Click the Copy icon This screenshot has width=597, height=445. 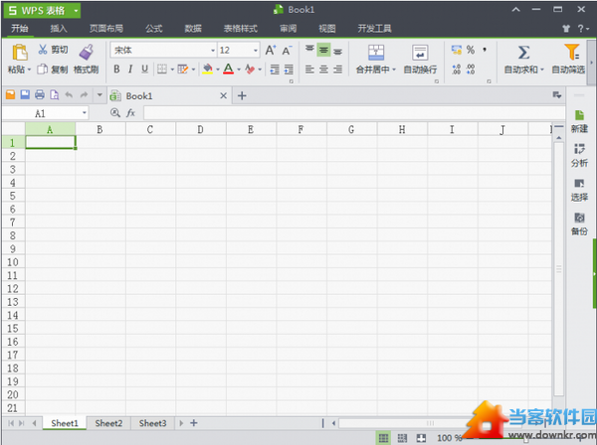[42, 70]
